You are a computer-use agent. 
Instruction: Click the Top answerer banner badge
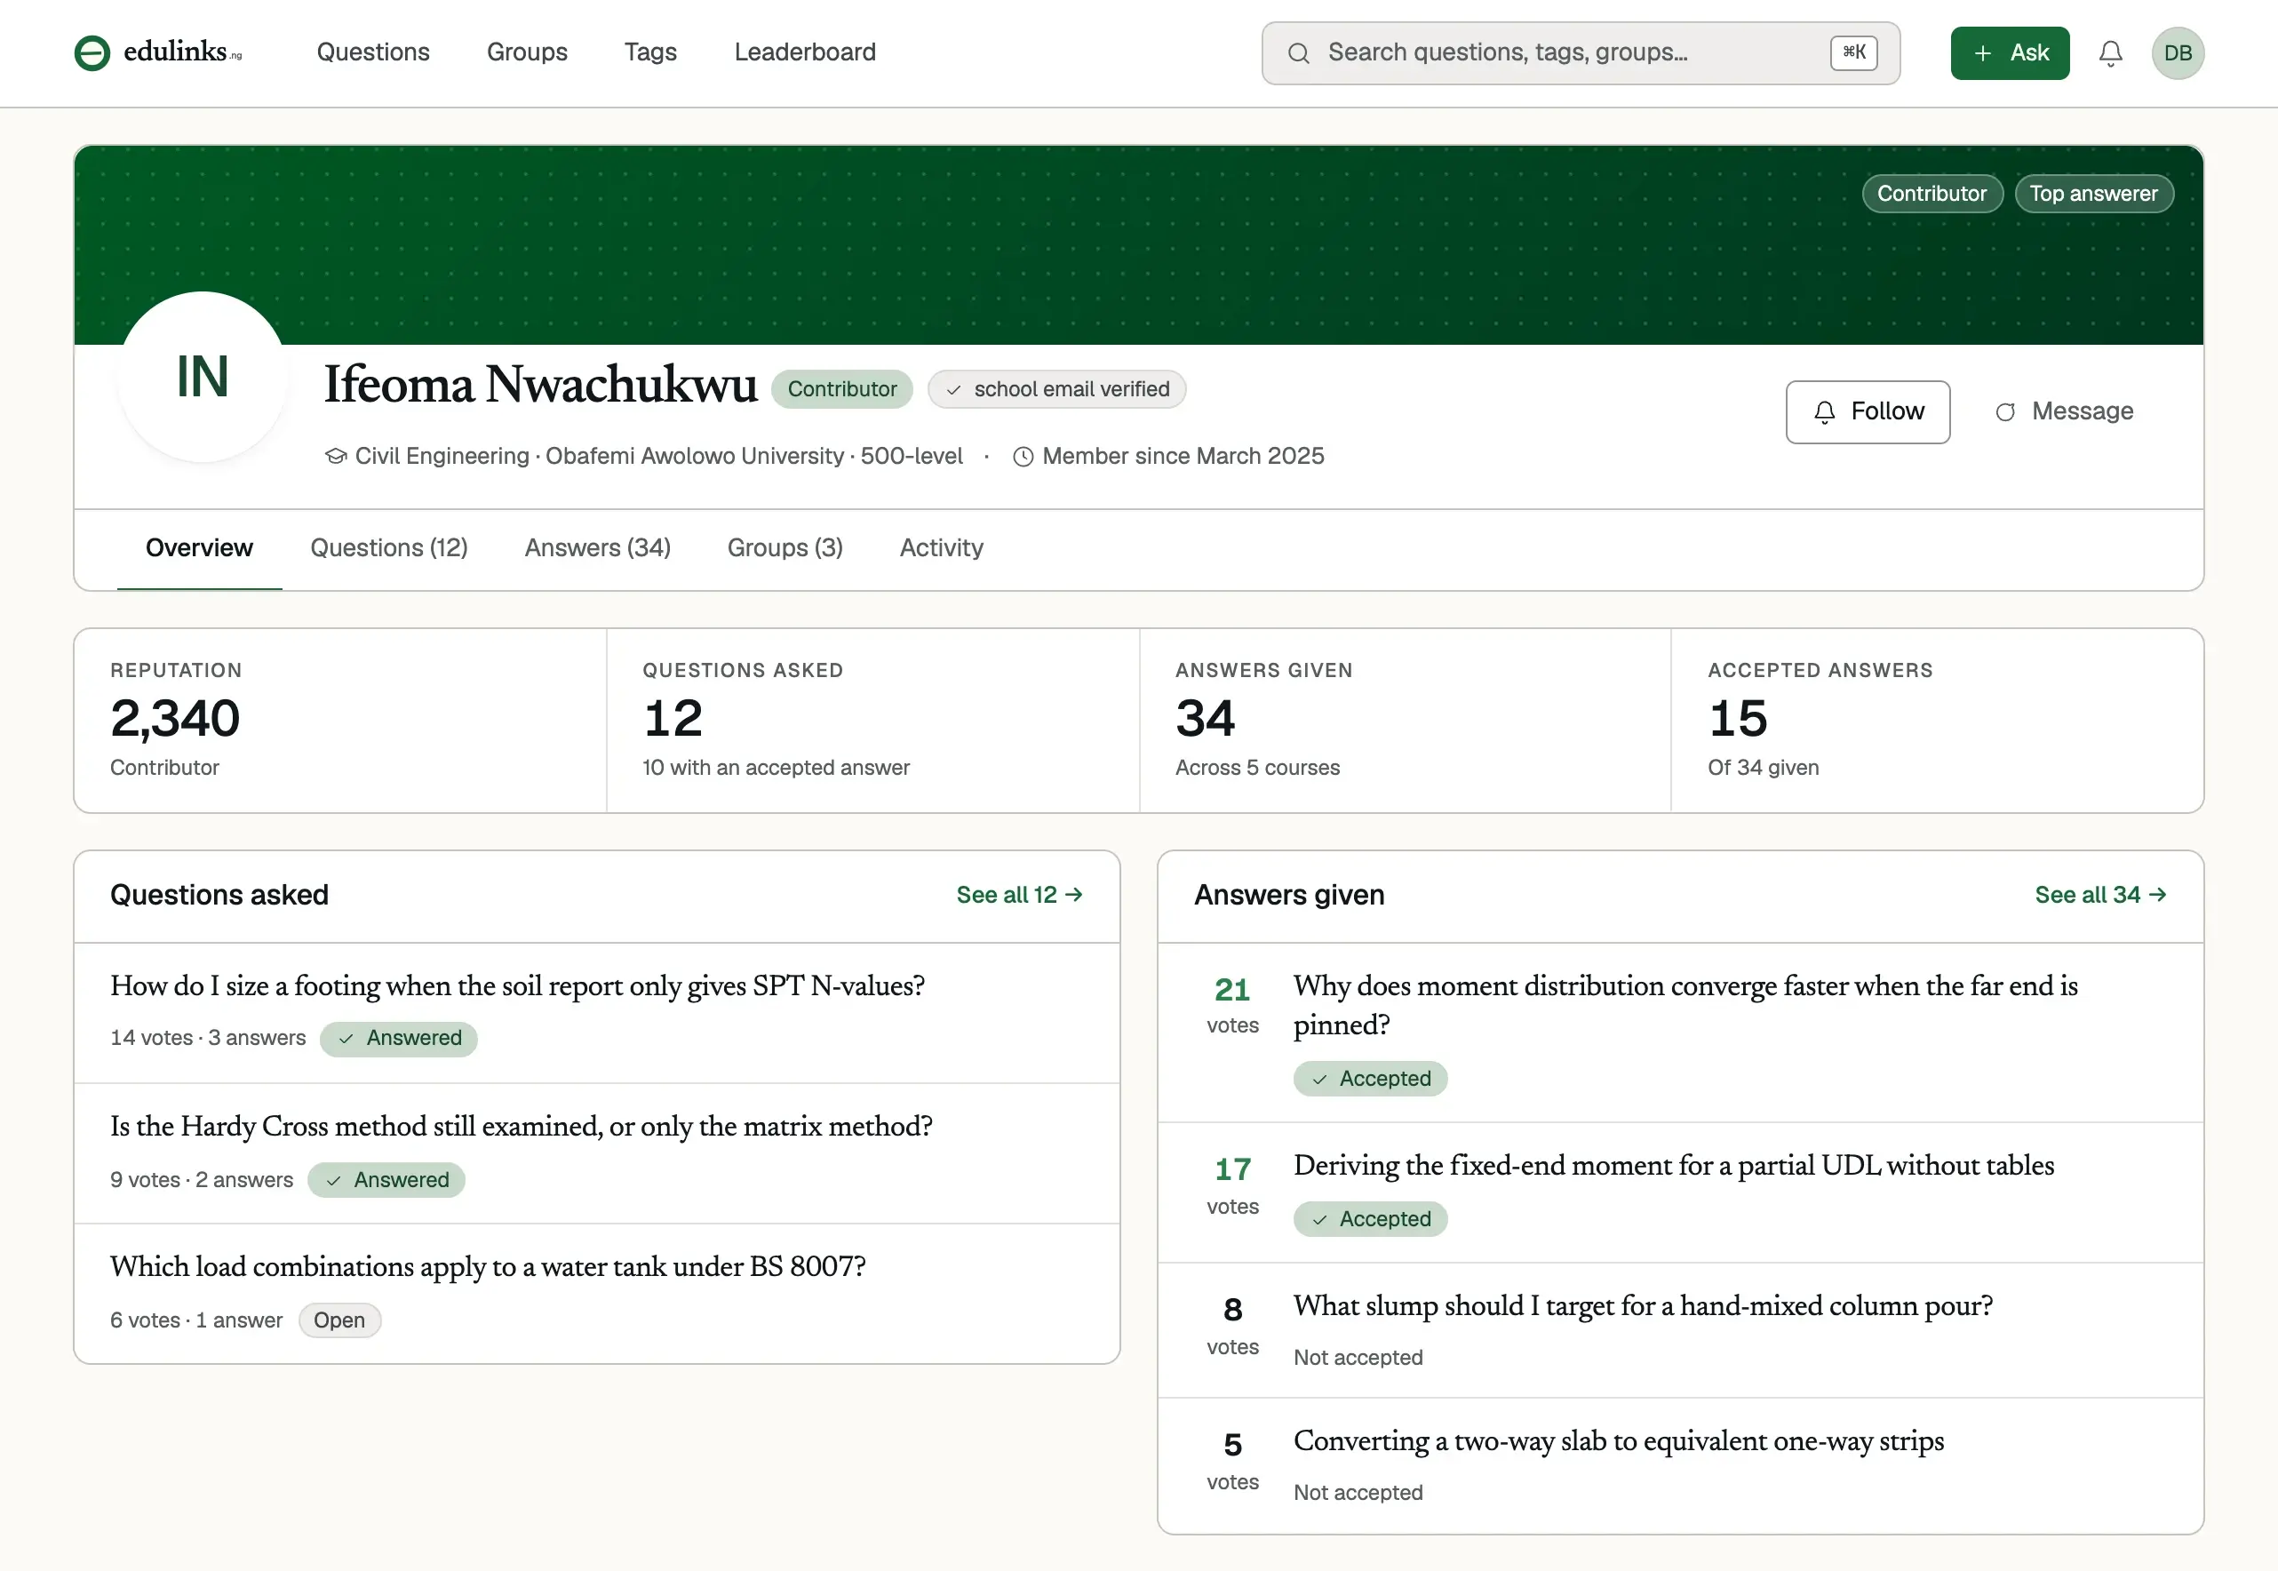point(2093,194)
